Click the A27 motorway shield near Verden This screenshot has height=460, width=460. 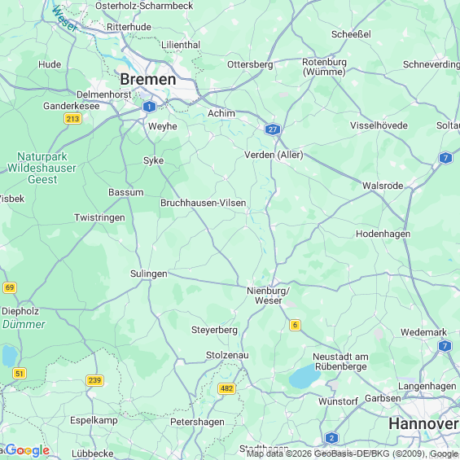pos(273,129)
